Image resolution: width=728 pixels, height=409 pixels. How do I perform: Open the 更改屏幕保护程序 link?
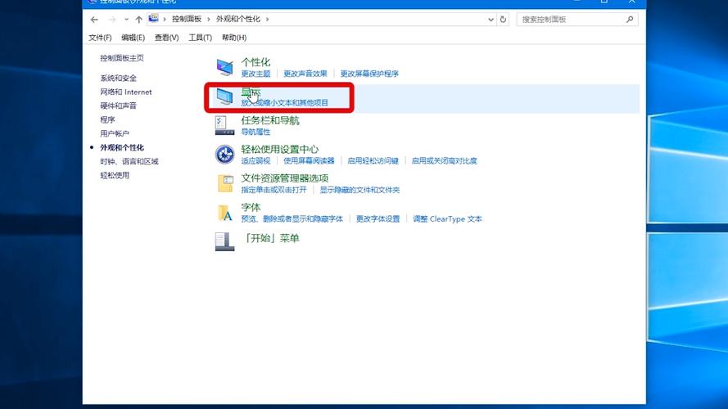tap(369, 74)
